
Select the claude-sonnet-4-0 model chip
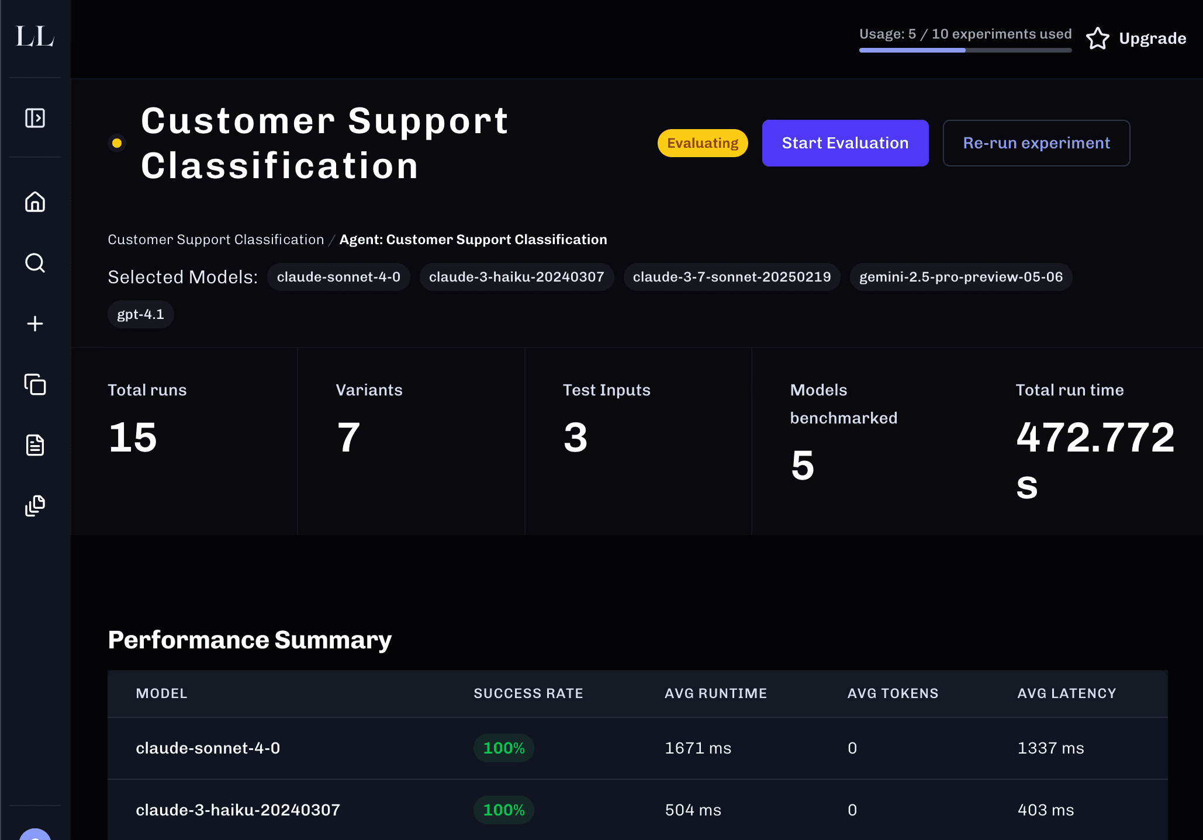tap(338, 277)
